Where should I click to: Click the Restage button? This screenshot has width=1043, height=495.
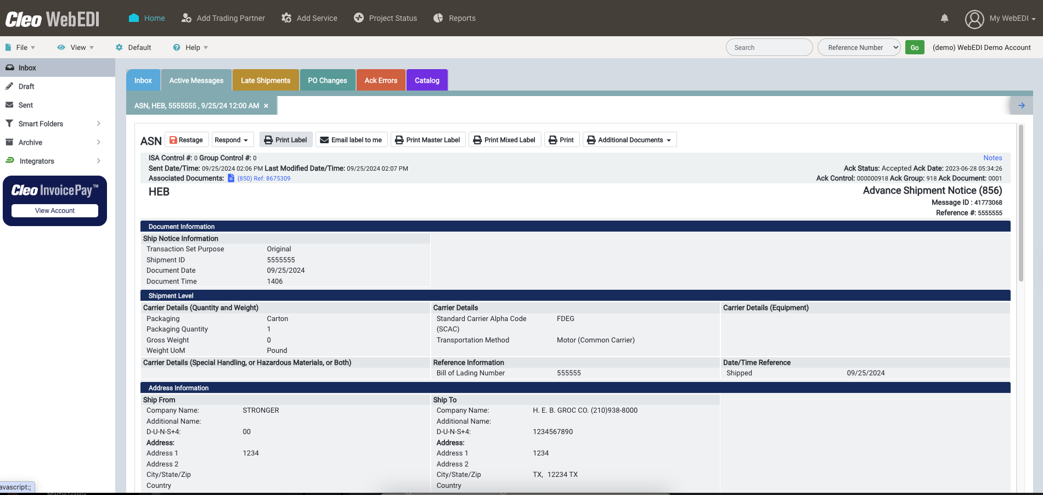point(187,140)
